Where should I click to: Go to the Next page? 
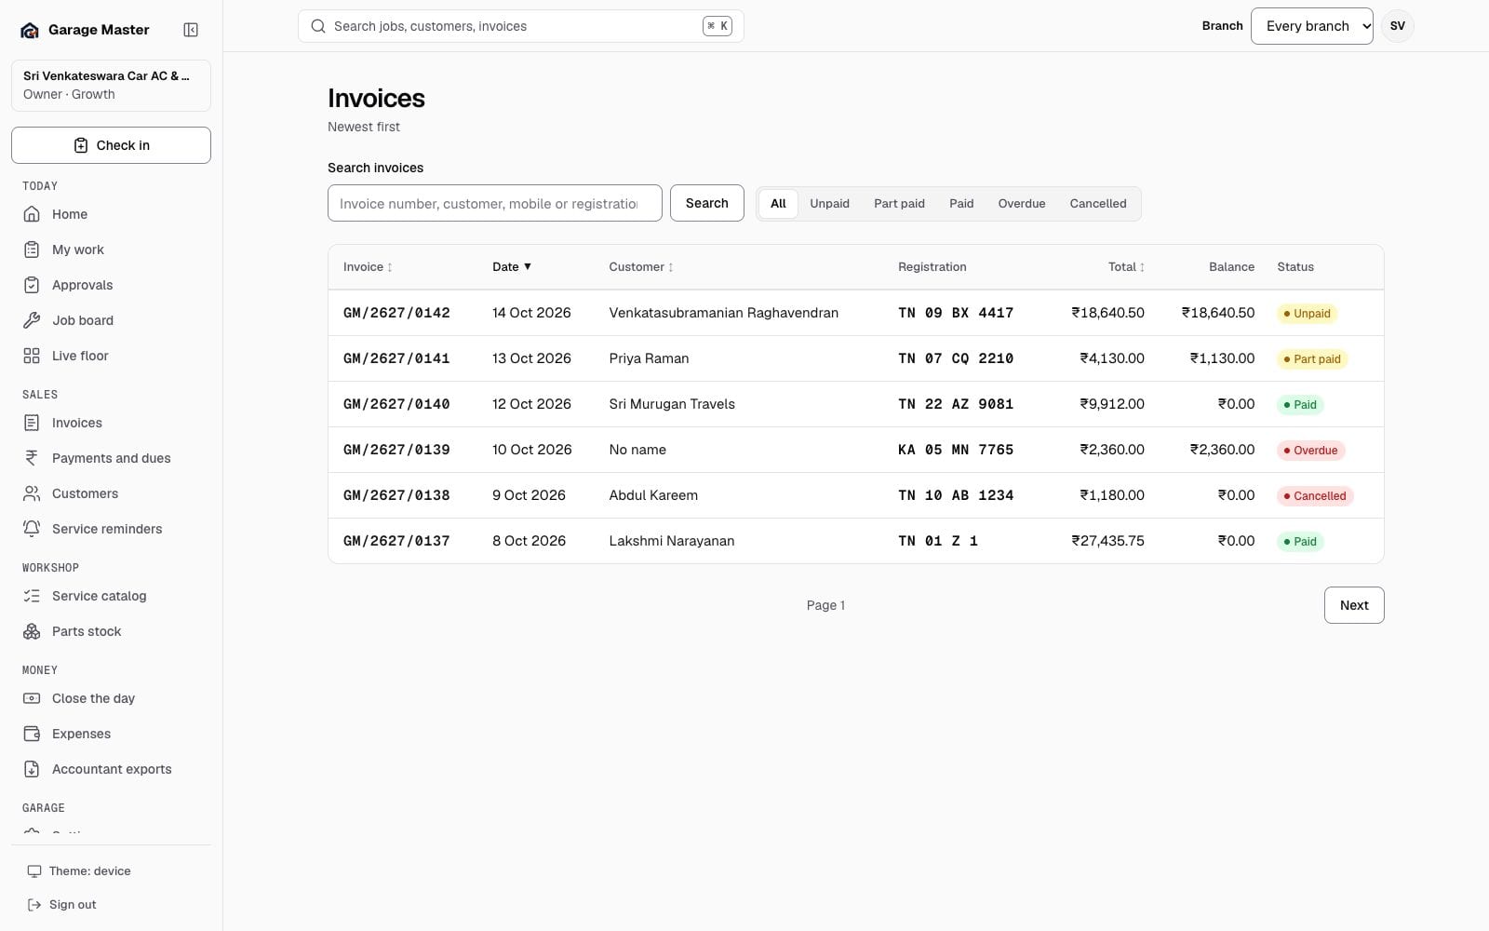pos(1354,605)
